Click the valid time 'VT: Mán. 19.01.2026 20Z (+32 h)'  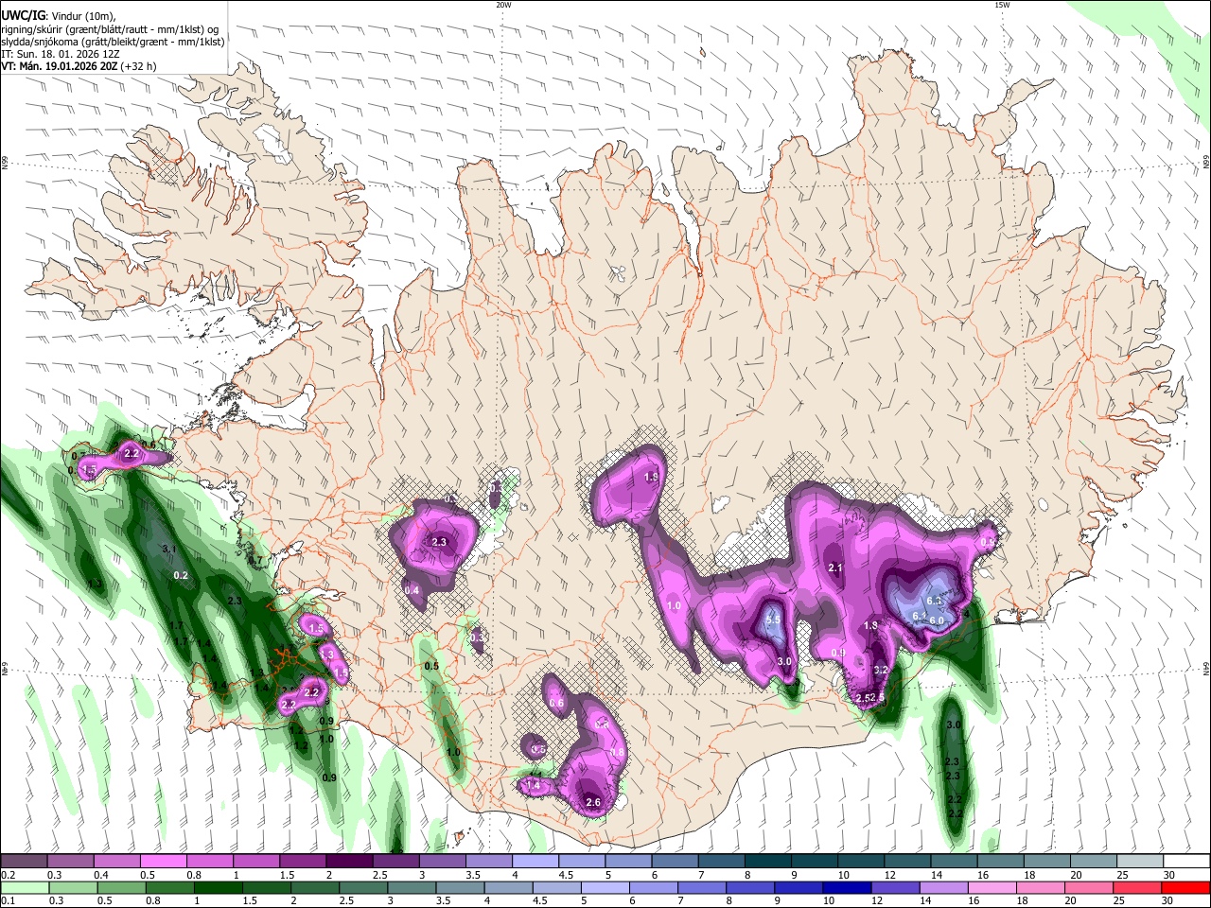(79, 67)
